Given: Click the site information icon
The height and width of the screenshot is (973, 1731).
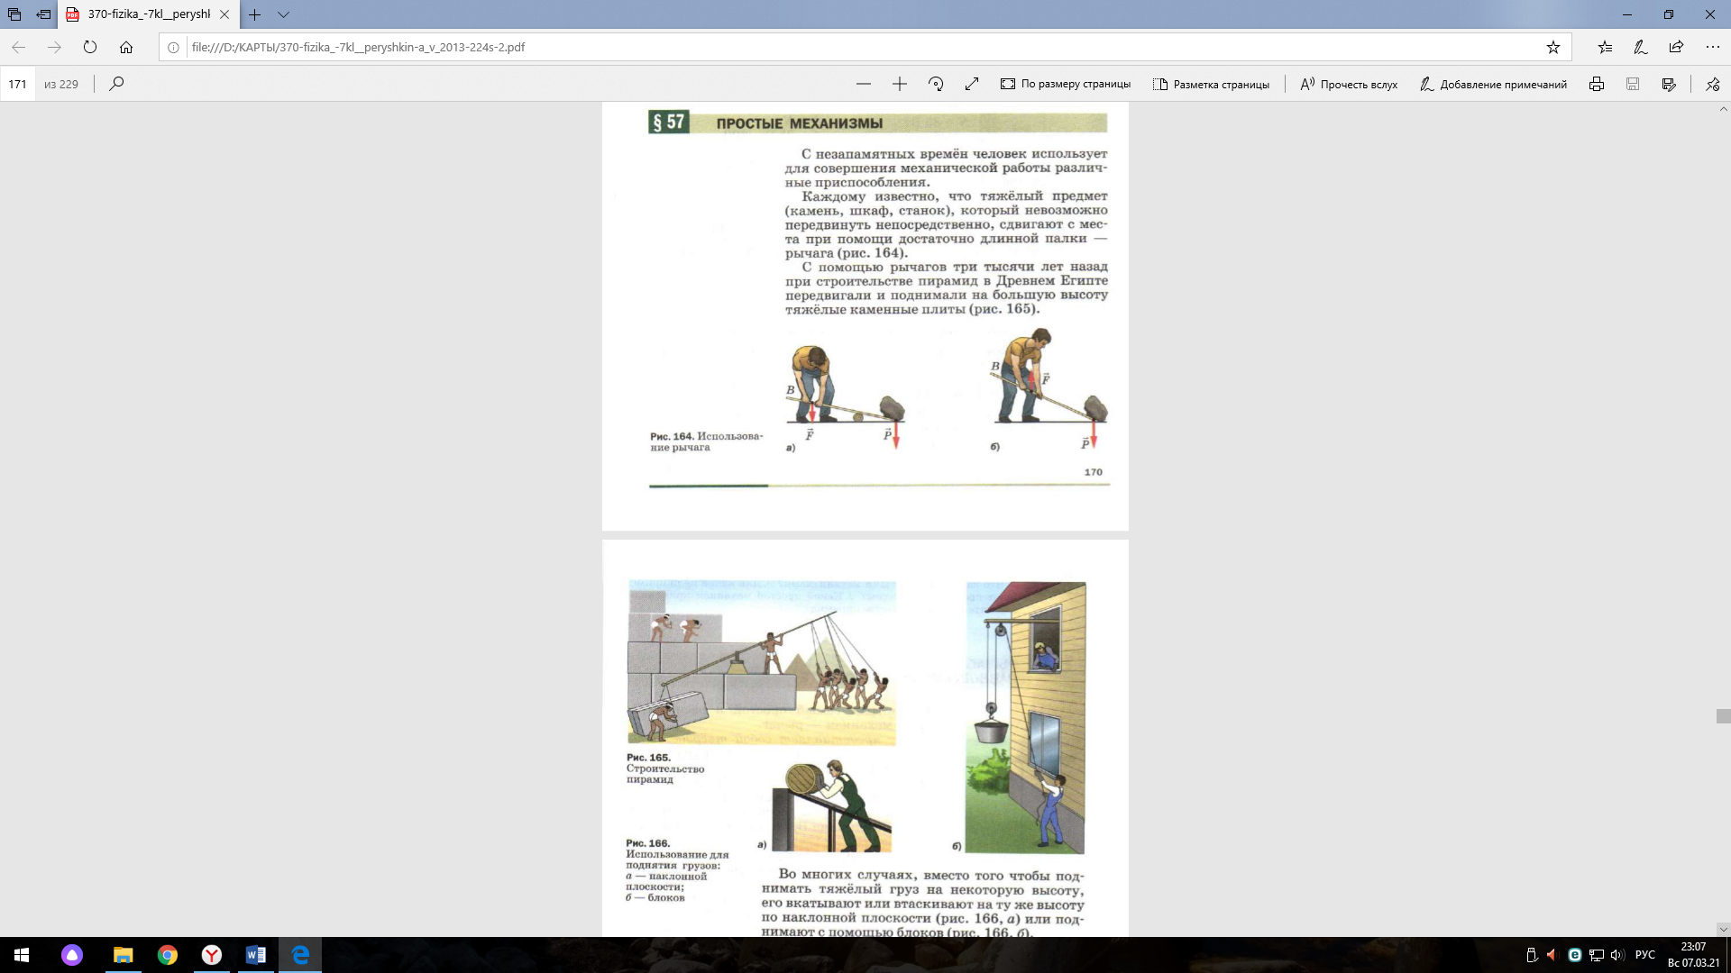Looking at the screenshot, I should [173, 47].
